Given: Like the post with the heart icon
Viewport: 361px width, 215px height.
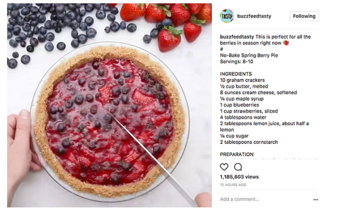Looking at the screenshot, I should [x=224, y=167].
